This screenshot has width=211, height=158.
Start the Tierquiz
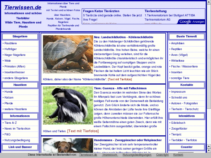(176, 134)
